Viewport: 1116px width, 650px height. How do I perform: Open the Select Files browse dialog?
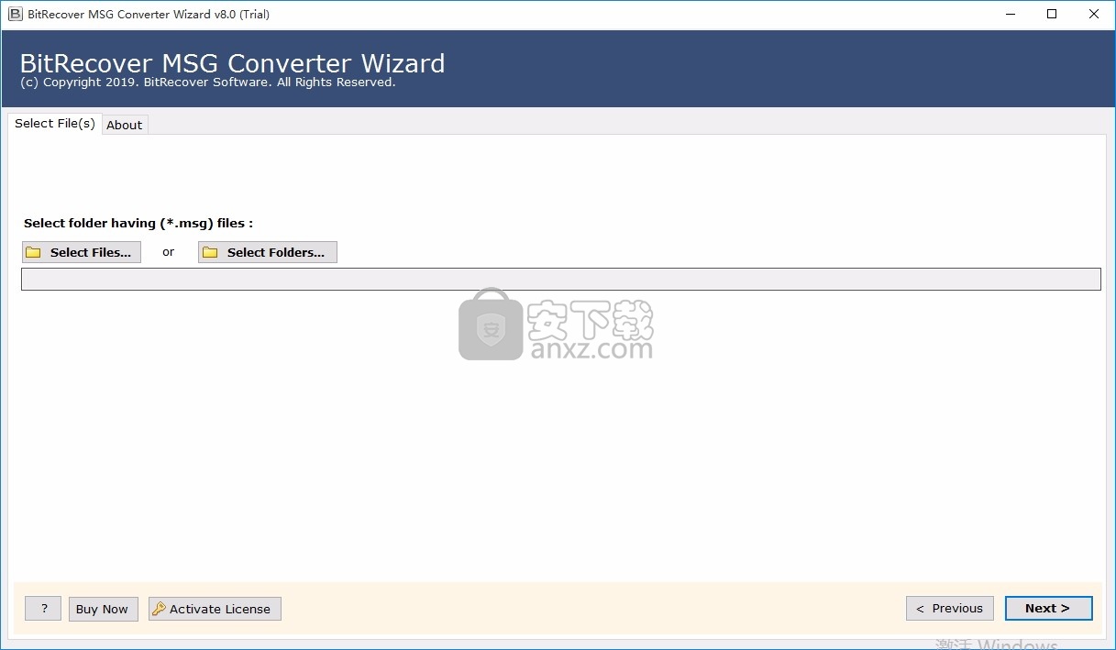[x=82, y=252]
